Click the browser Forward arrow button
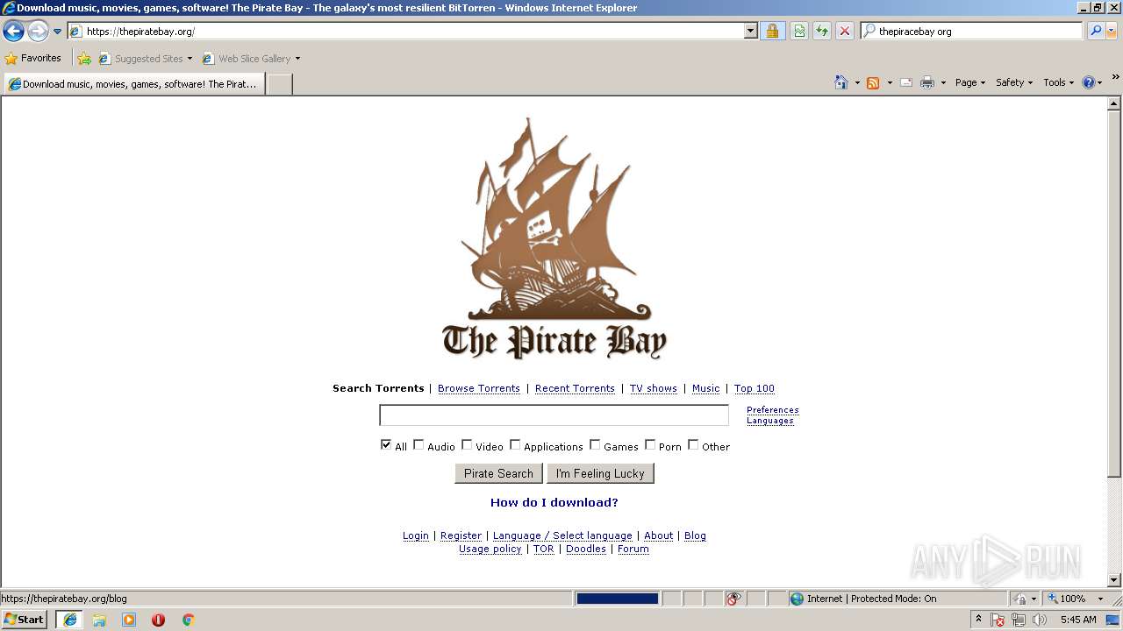 (x=38, y=32)
